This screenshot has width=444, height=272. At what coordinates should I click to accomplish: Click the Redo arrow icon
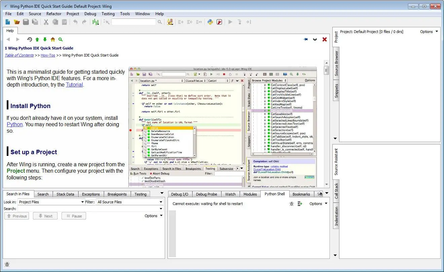84,22
